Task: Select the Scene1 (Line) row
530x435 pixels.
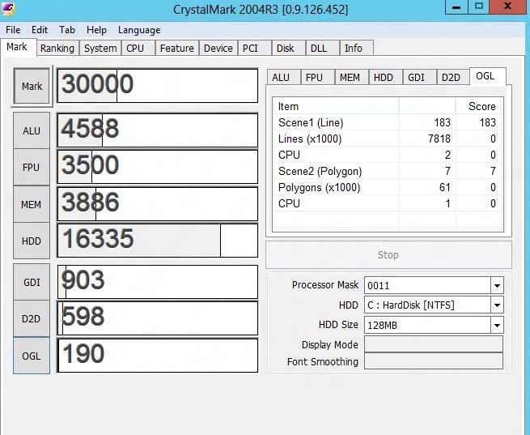Action: (388, 122)
